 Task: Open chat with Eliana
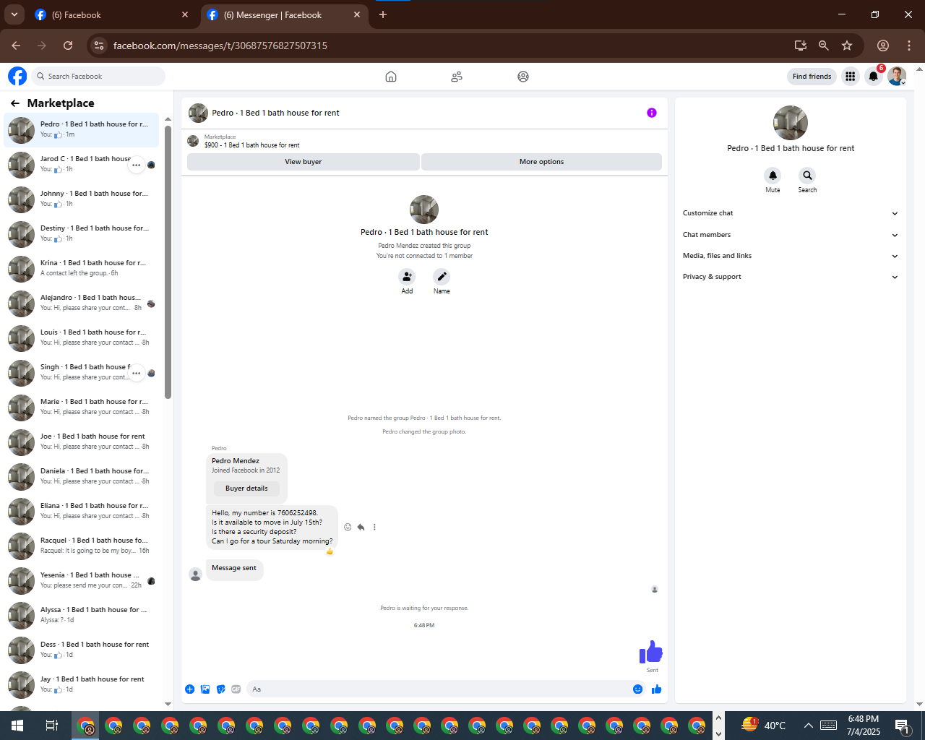[x=82, y=512]
